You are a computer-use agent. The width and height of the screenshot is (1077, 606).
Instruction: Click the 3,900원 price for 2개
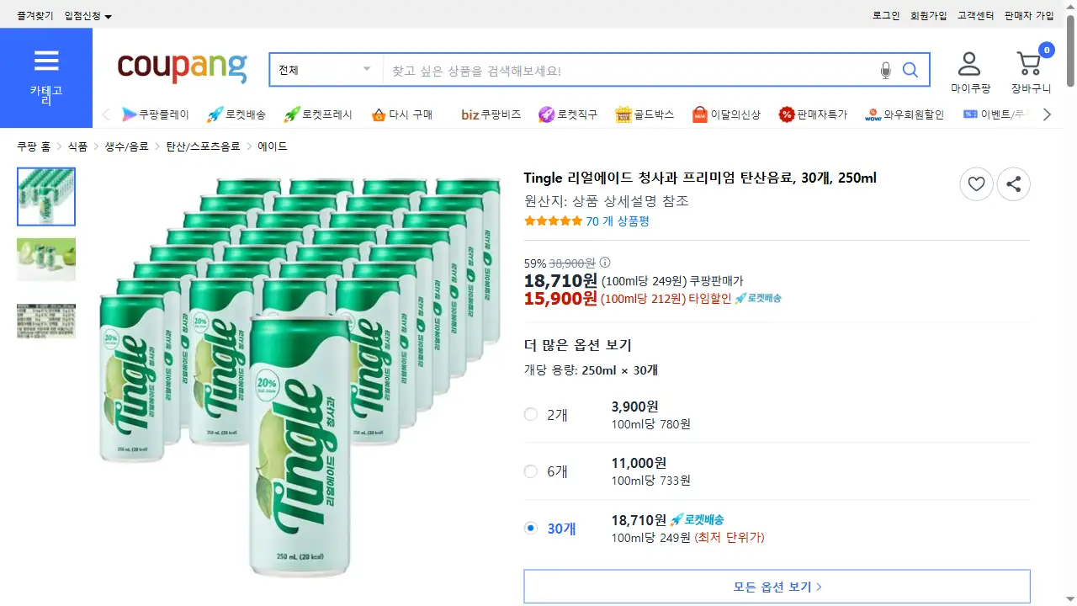(634, 407)
